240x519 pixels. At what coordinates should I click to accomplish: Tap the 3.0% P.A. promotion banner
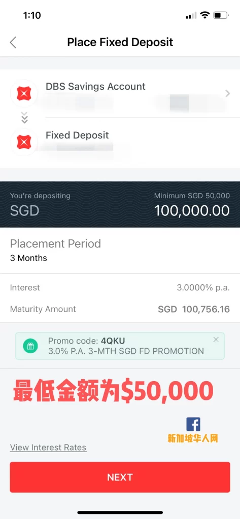coord(120,346)
